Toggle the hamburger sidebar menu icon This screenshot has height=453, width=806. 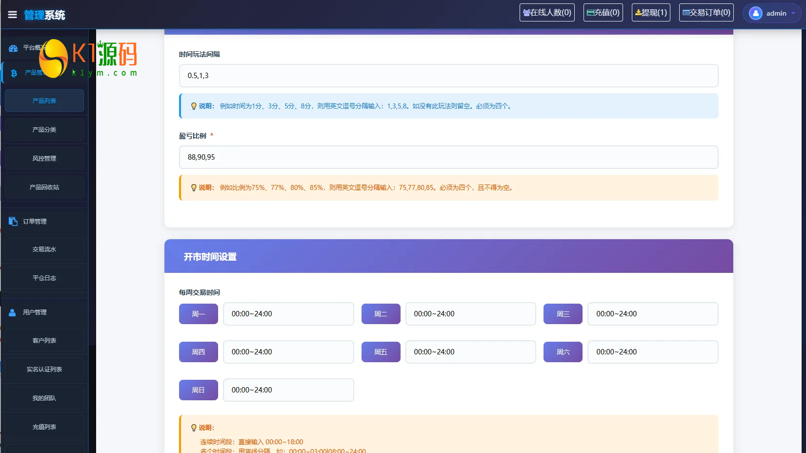click(12, 15)
